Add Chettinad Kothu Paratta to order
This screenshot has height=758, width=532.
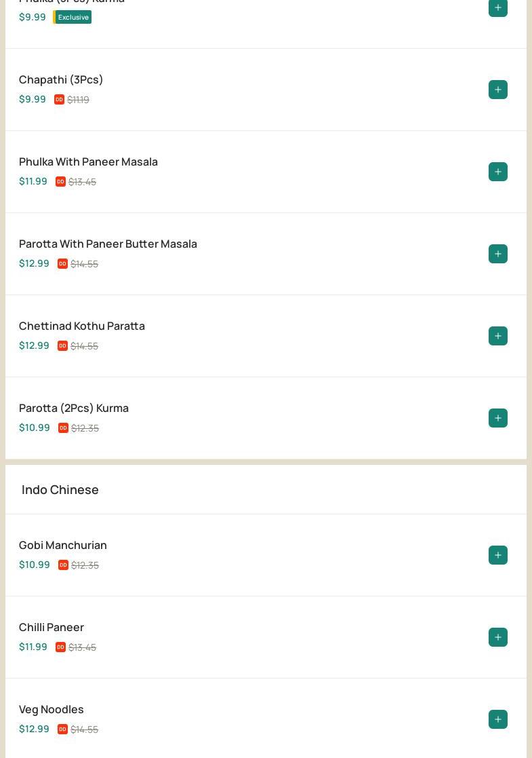(497, 336)
